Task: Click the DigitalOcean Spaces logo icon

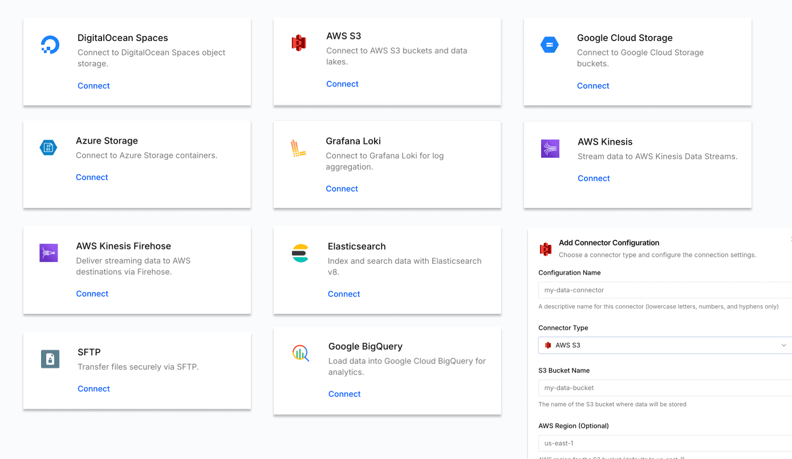Action: pos(50,44)
